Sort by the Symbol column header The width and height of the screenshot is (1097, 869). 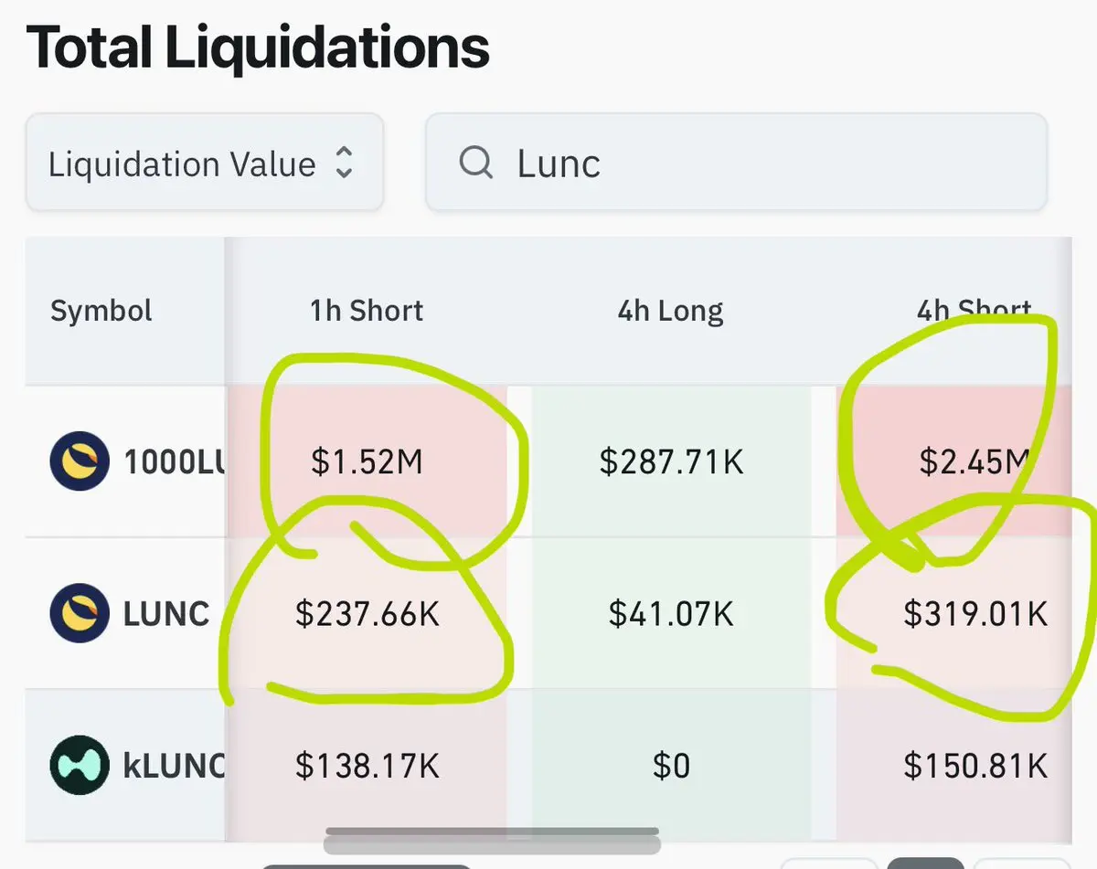click(x=101, y=312)
